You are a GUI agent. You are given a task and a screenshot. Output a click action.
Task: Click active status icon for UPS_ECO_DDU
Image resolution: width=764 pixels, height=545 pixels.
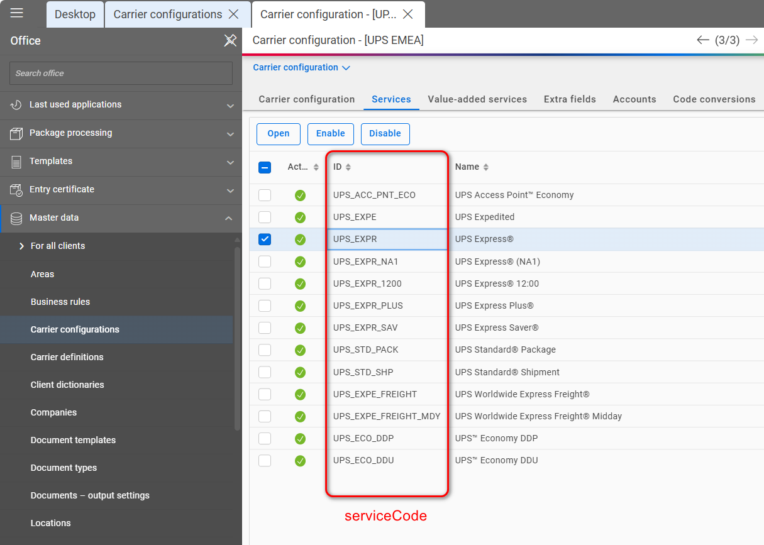click(x=300, y=461)
